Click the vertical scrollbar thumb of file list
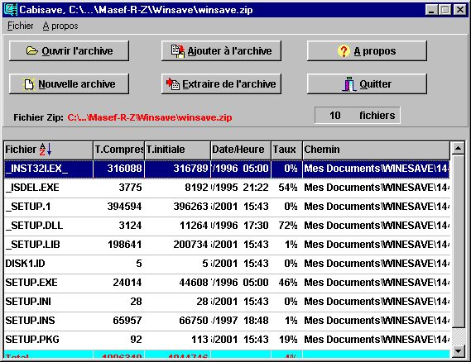 click(x=459, y=241)
